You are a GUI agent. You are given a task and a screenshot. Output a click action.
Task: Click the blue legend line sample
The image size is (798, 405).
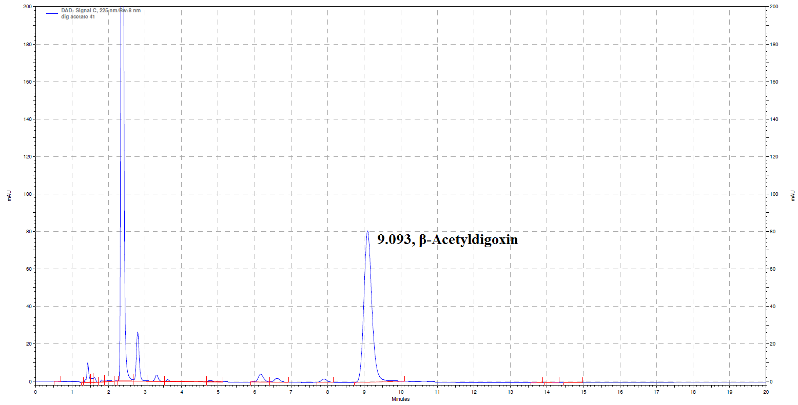coord(51,13)
